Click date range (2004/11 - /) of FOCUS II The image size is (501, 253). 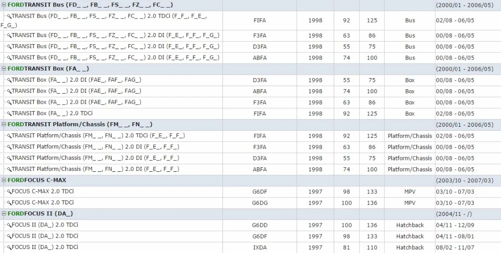click(x=454, y=214)
